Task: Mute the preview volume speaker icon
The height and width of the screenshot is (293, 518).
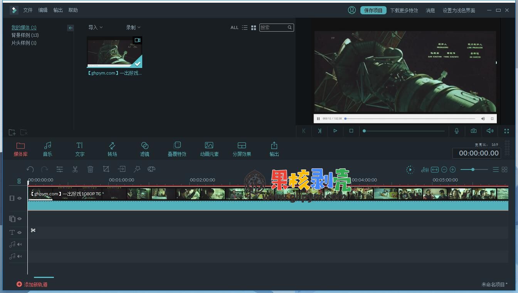Action: [490, 131]
